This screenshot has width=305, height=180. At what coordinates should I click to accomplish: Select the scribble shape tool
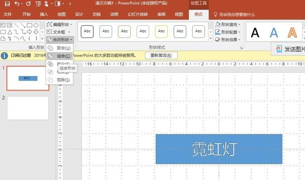coord(10,38)
